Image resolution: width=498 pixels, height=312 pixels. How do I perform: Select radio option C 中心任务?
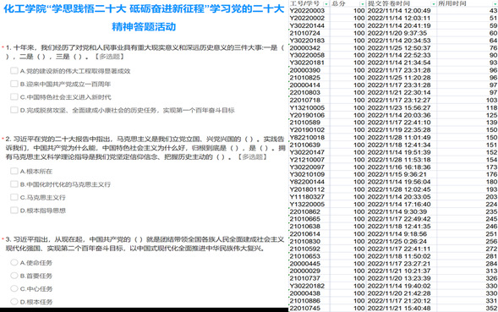tap(14, 288)
